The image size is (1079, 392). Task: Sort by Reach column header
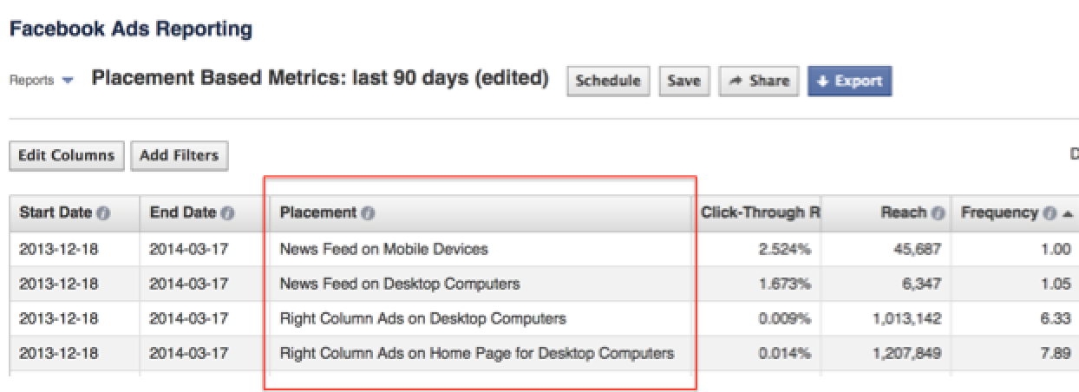tap(886, 213)
